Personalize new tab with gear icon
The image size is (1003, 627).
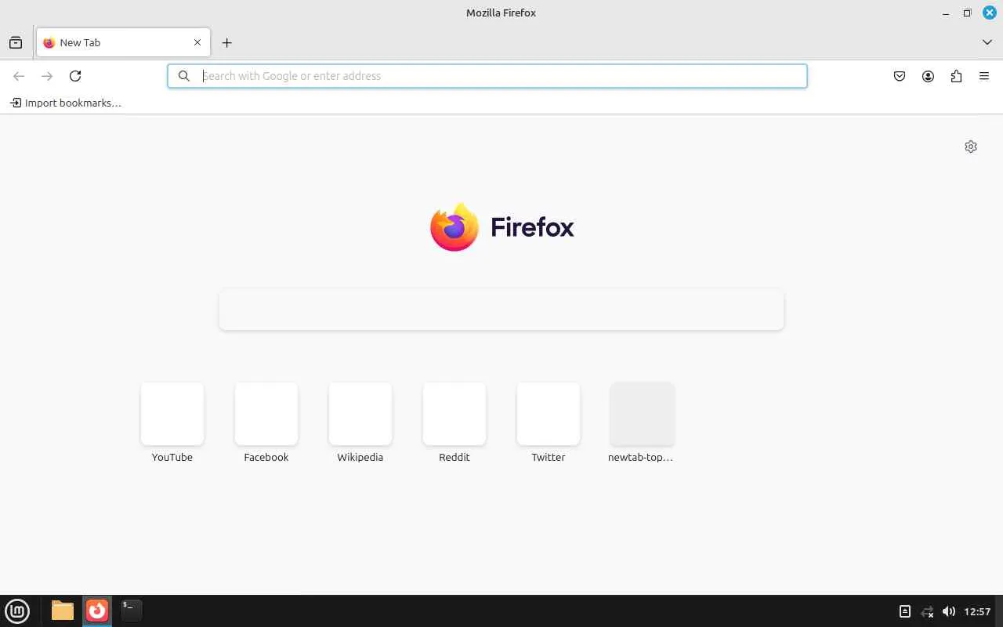[x=971, y=147]
